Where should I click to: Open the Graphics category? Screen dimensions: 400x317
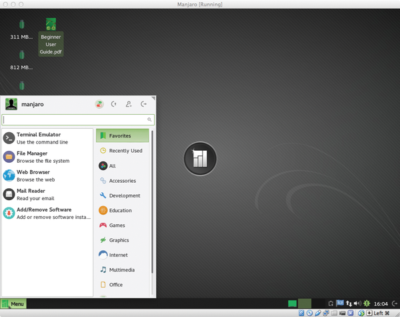pyautogui.click(x=123, y=240)
